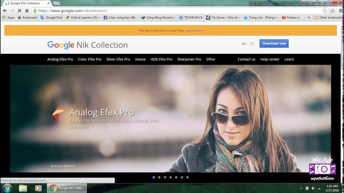Open the Google Dịch bookmark
The image size is (344, 193).
(x=52, y=17)
